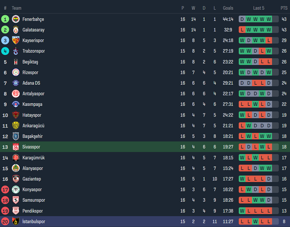Click the İstanbulspor team crest

pyautogui.click(x=16, y=221)
